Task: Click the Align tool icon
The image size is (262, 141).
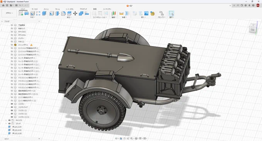Action: click(87, 13)
